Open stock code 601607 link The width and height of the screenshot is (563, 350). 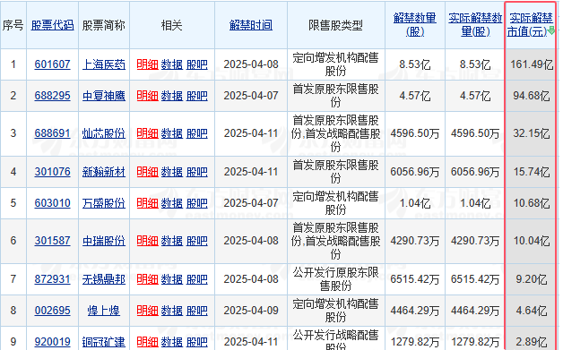pos(52,64)
